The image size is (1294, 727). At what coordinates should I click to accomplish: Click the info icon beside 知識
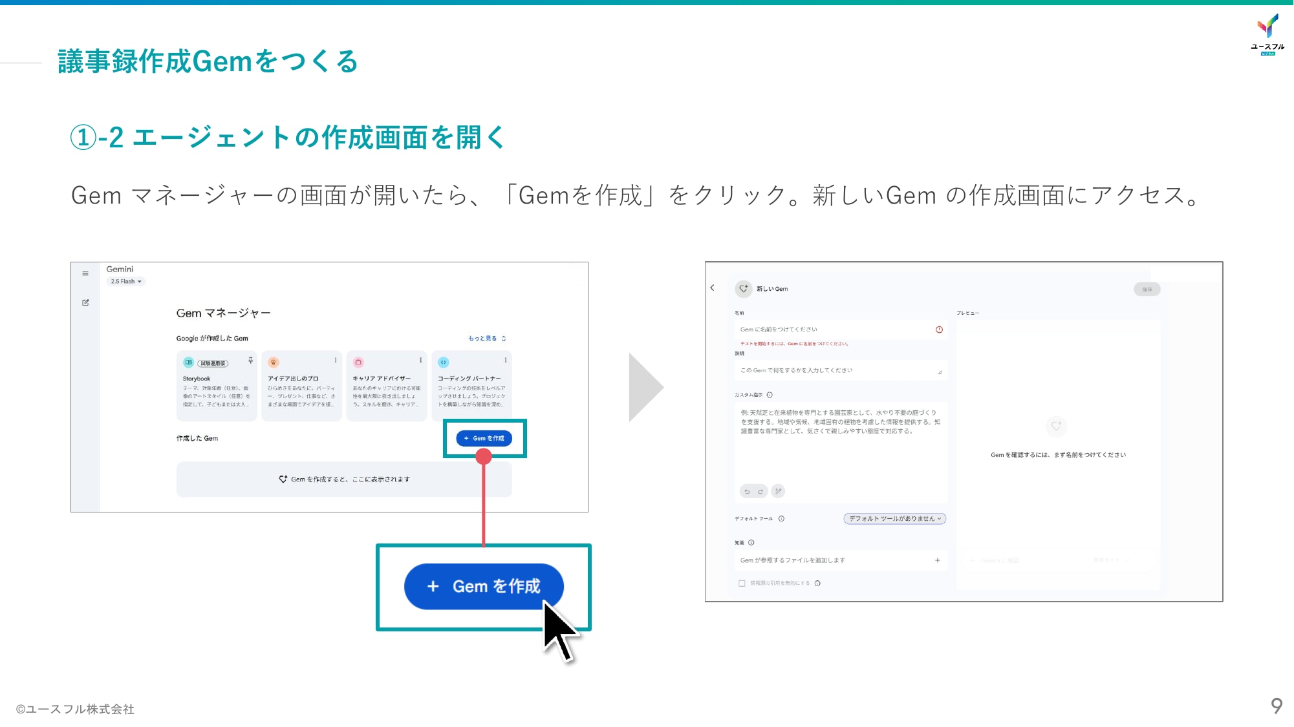tap(751, 543)
